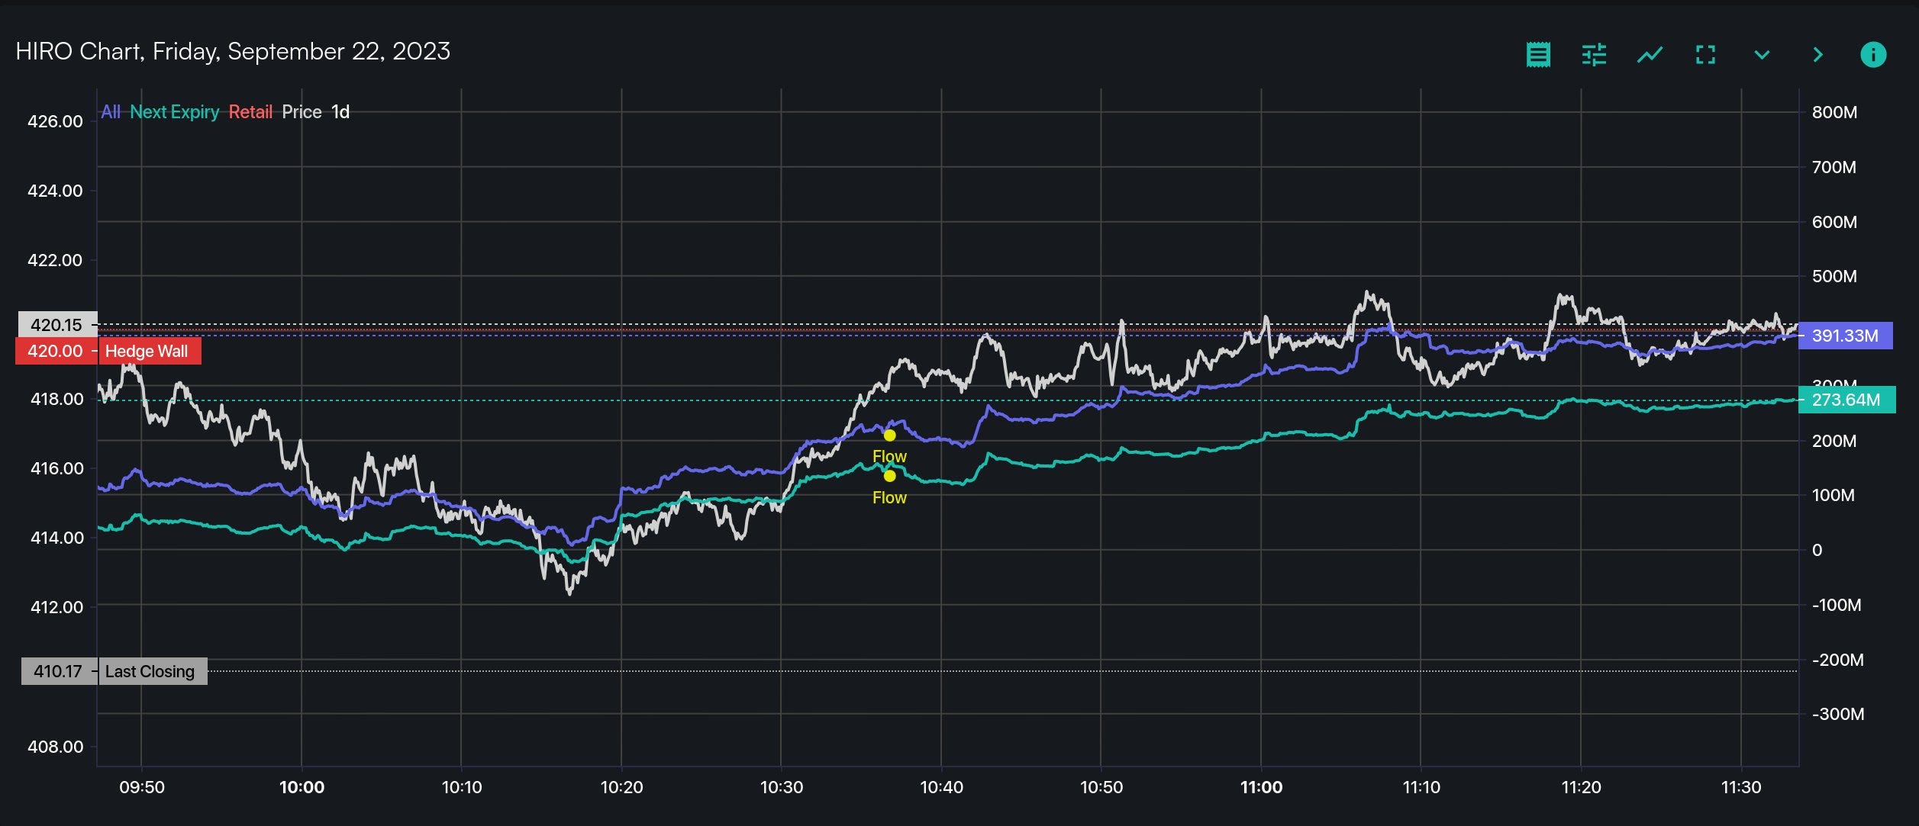Open the chart settings sliders icon
Viewport: 1919px width, 826px height.
pyautogui.click(x=1594, y=55)
